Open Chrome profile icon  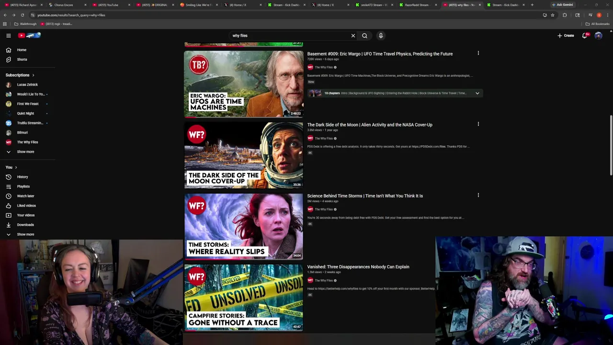click(599, 15)
